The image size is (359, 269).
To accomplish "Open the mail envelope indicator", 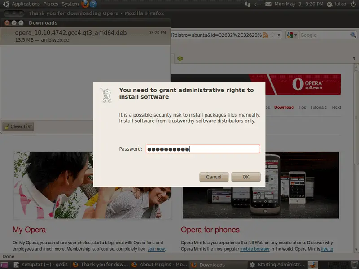I will 268,4.
